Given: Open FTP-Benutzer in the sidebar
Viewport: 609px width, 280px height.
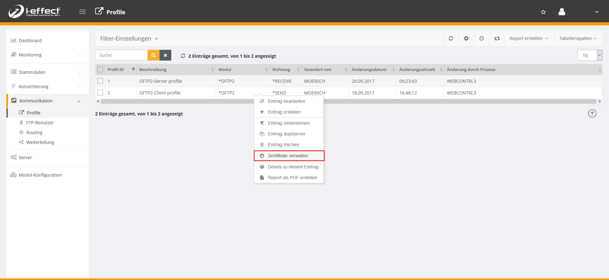Looking at the screenshot, I should coord(40,123).
